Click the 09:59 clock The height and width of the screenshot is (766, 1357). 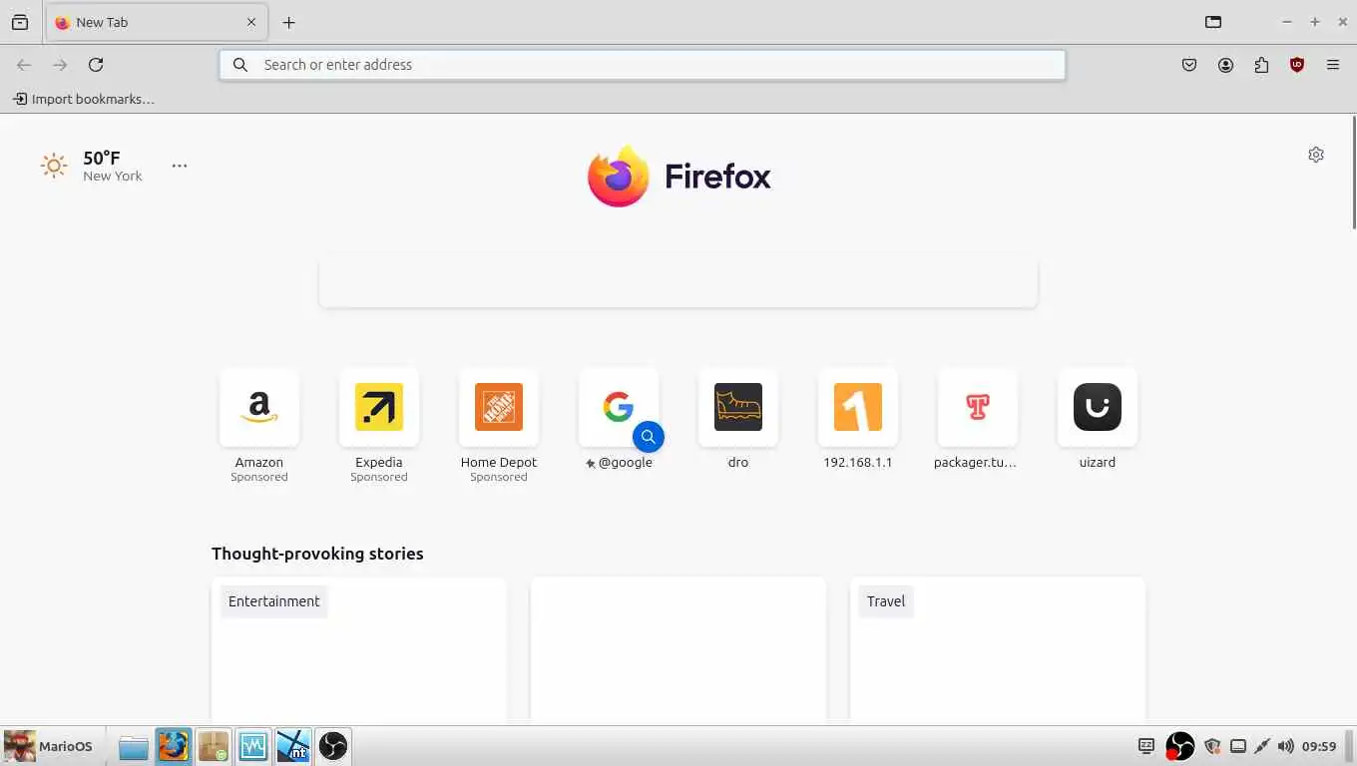point(1319,746)
